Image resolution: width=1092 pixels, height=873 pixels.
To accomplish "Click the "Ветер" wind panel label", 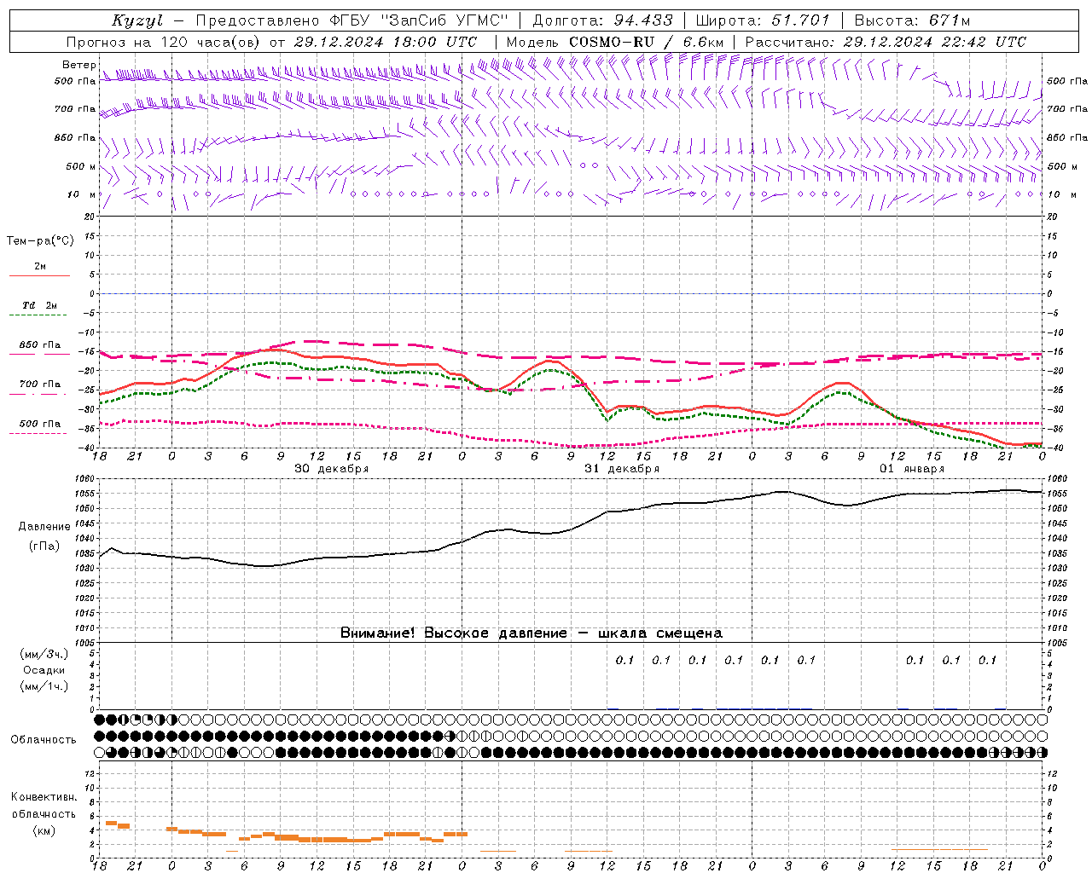I will [x=78, y=65].
